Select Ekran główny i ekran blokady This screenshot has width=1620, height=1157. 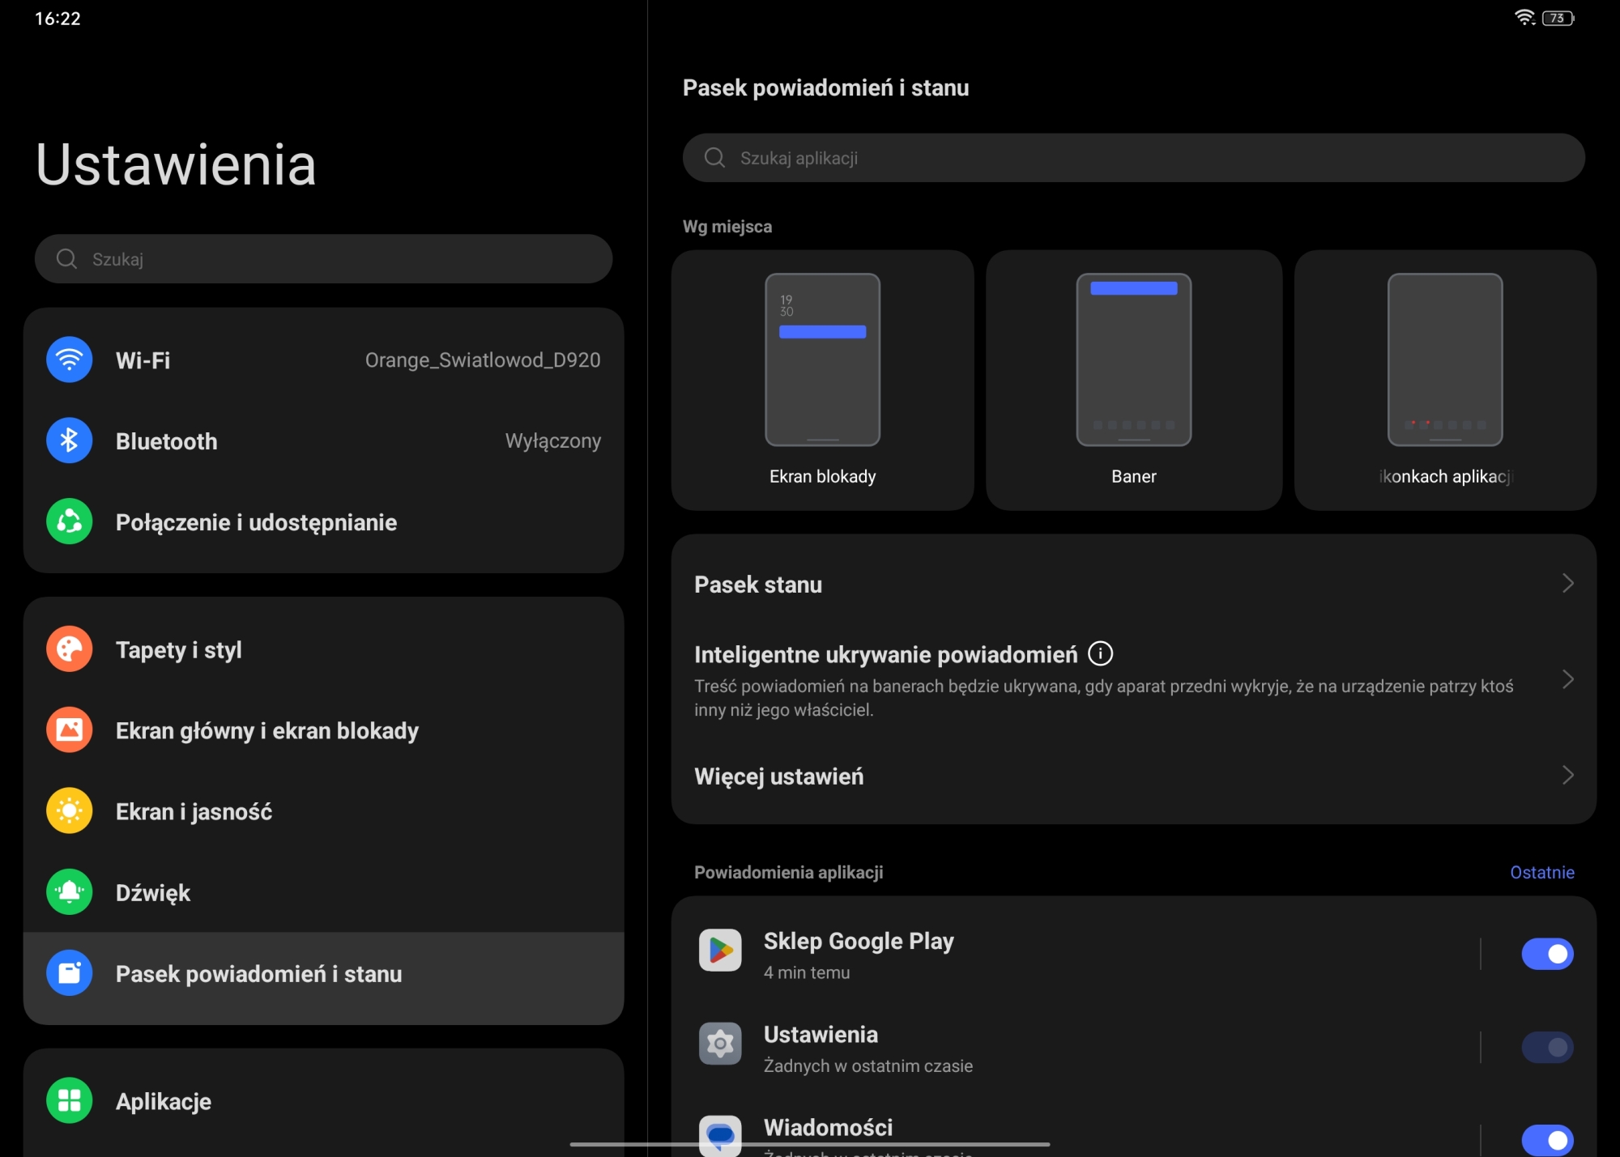pos(266,730)
